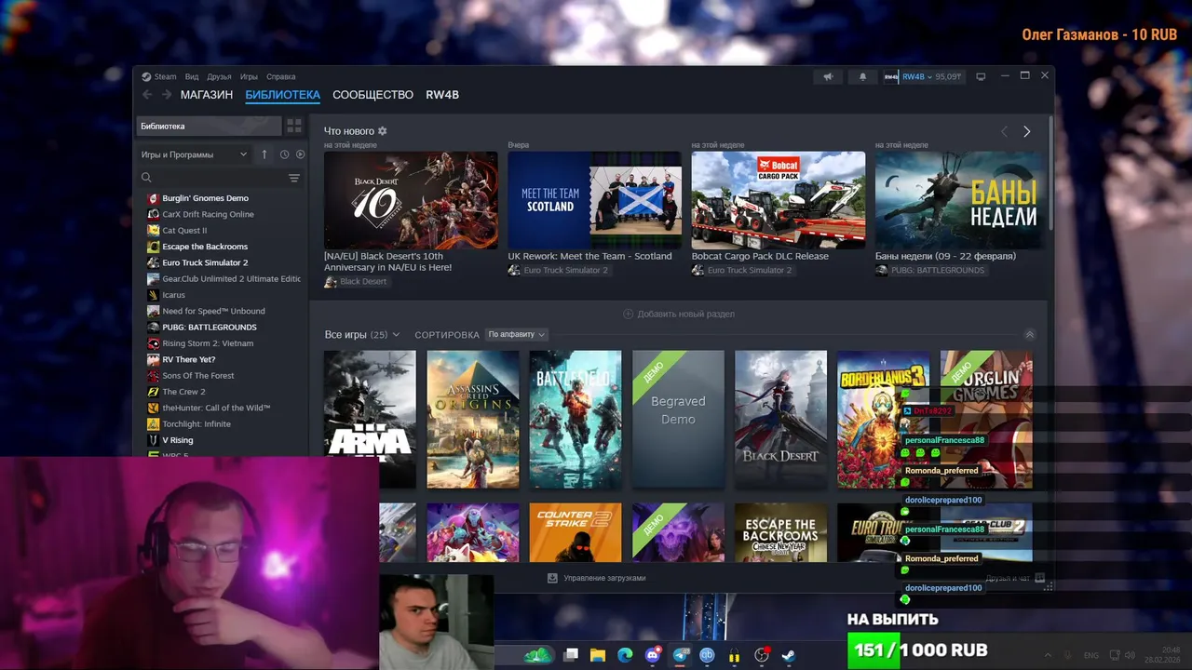Open the What's New settings gear
Viewport: 1192px width, 670px height.
point(383,131)
